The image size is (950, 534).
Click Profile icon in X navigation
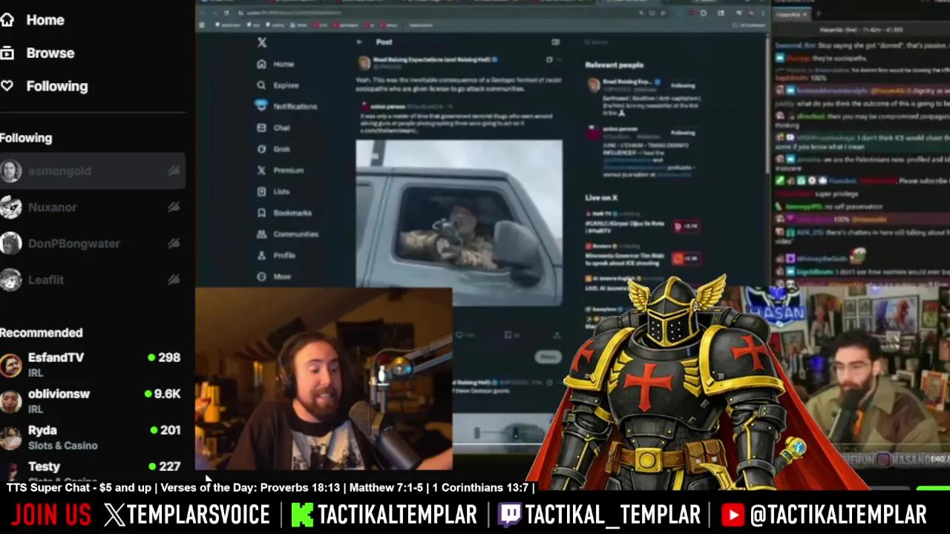[261, 255]
